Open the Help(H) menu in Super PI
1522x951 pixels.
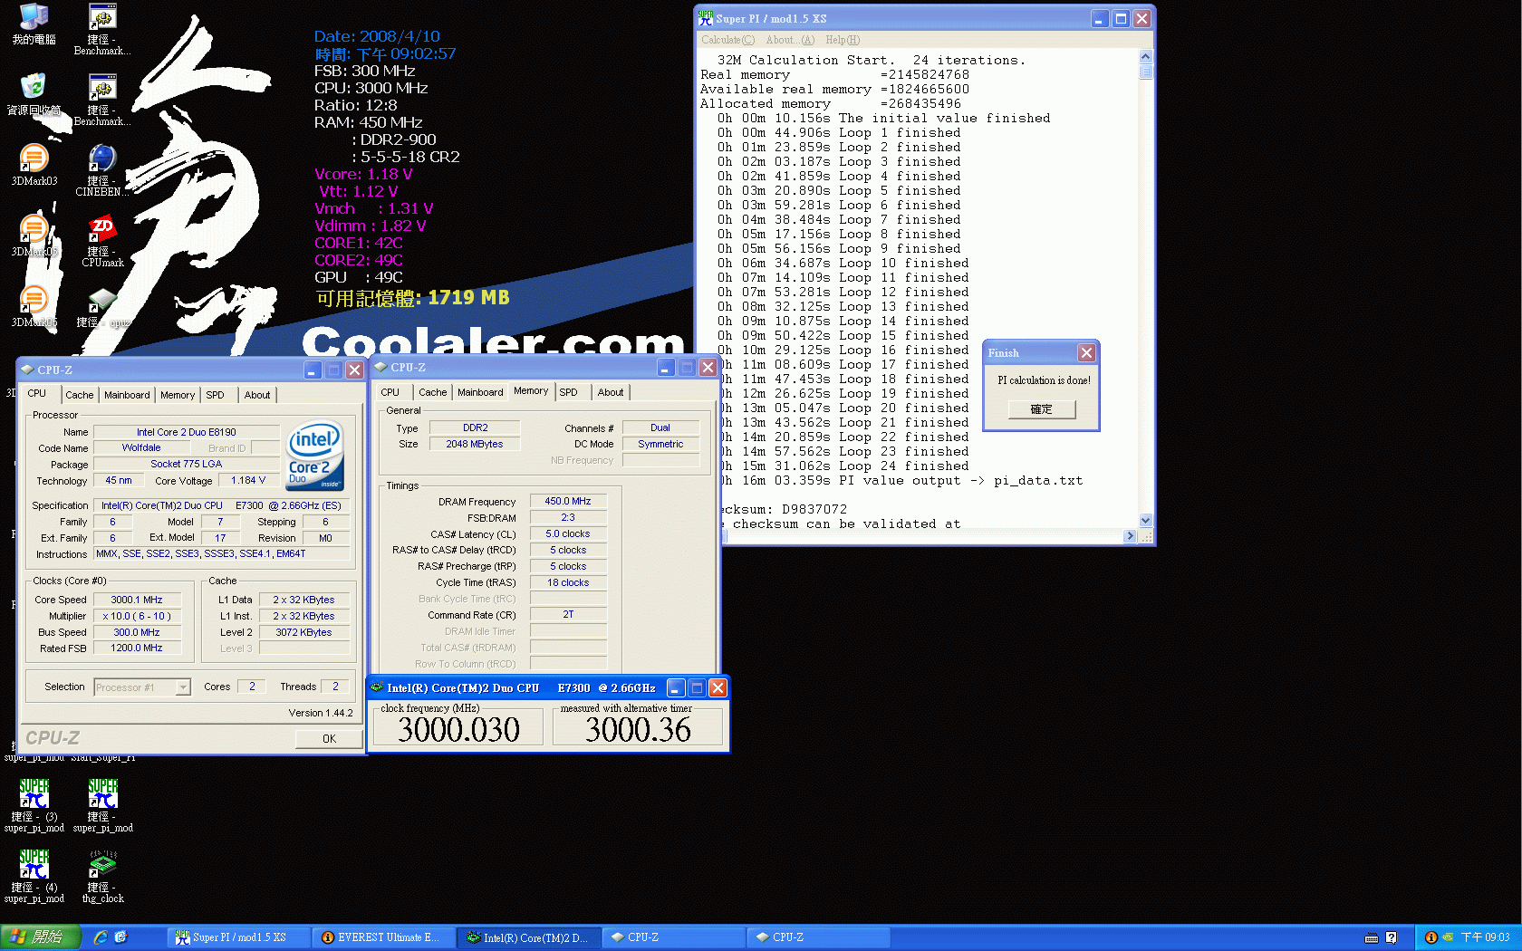[x=843, y=40]
